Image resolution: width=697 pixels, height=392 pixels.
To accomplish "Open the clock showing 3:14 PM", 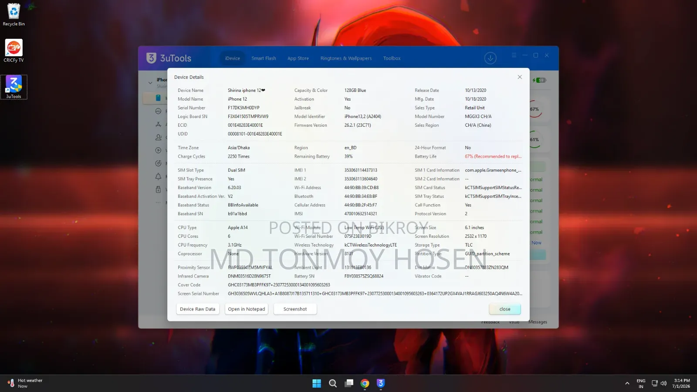I will point(681,383).
